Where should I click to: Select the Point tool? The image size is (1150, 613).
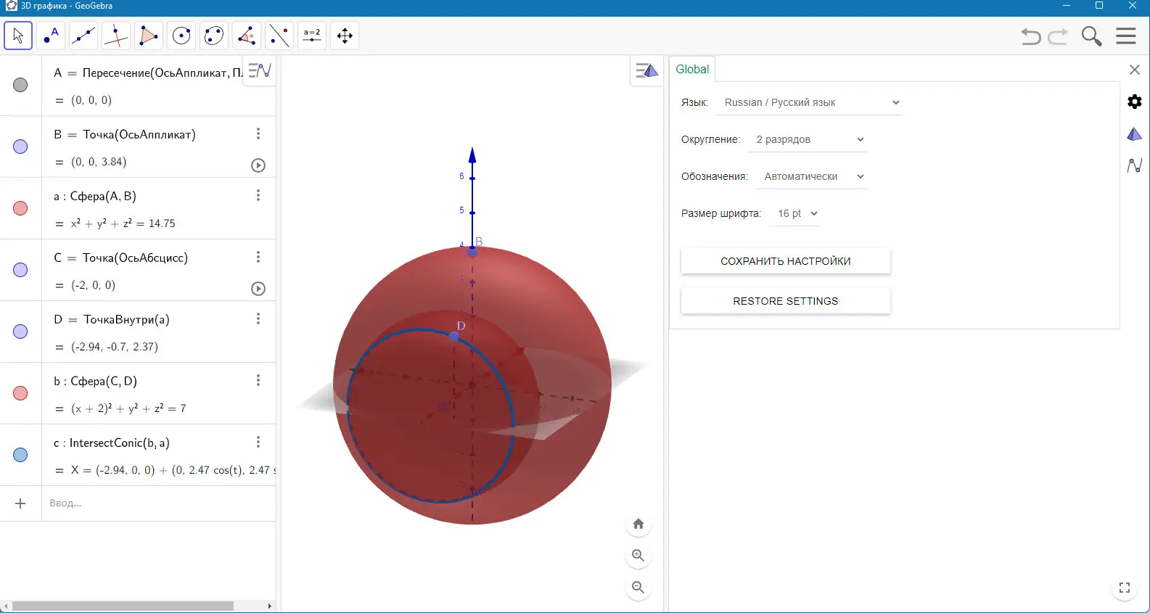[x=51, y=36]
